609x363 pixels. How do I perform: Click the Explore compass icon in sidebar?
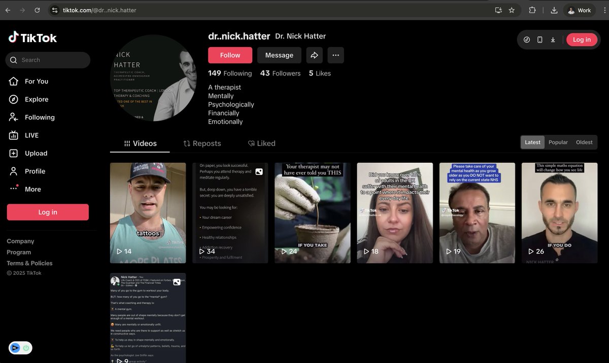coord(14,99)
